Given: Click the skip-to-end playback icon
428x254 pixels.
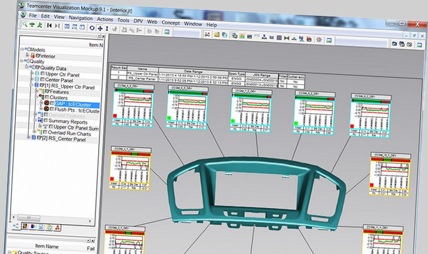Looking at the screenshot, I should [57, 26].
